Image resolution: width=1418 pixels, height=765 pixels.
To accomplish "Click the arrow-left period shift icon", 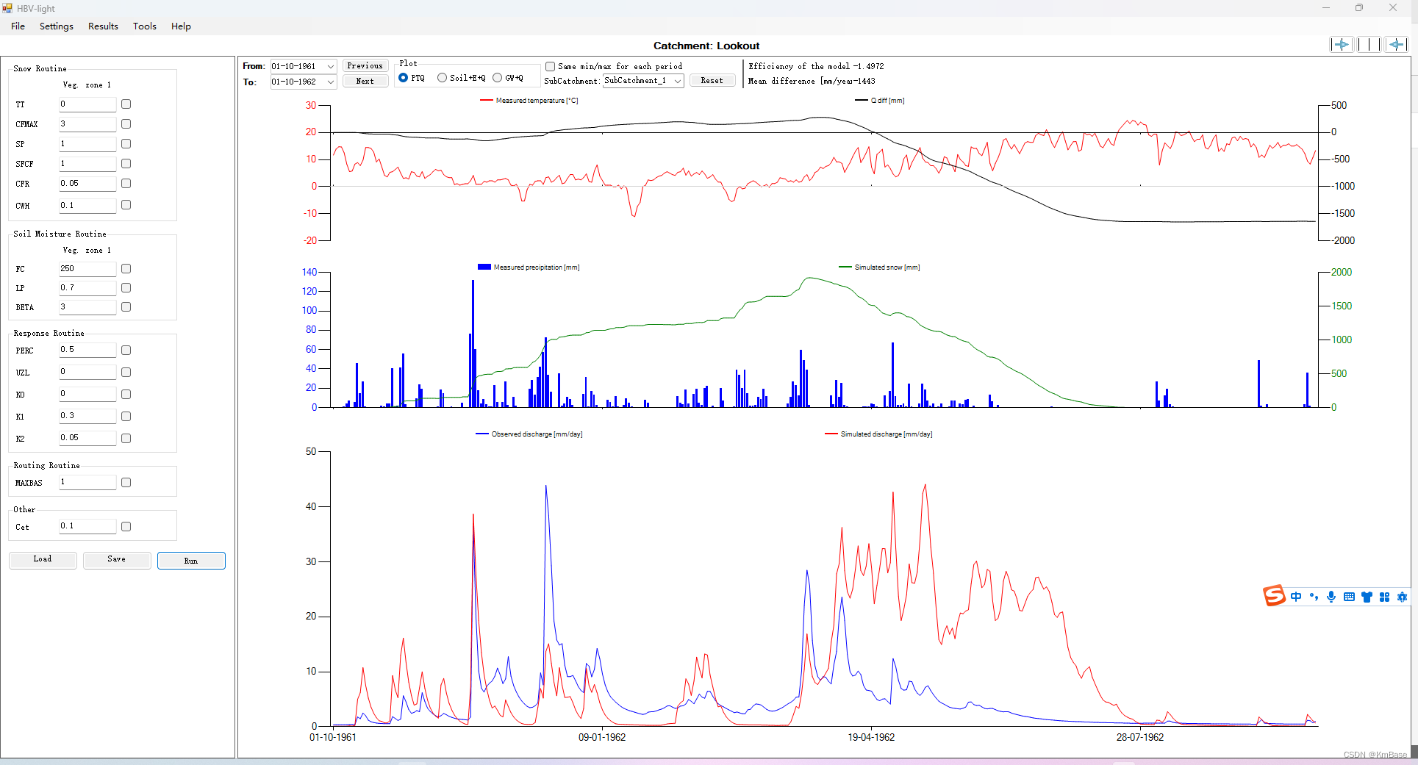I will click(1397, 45).
